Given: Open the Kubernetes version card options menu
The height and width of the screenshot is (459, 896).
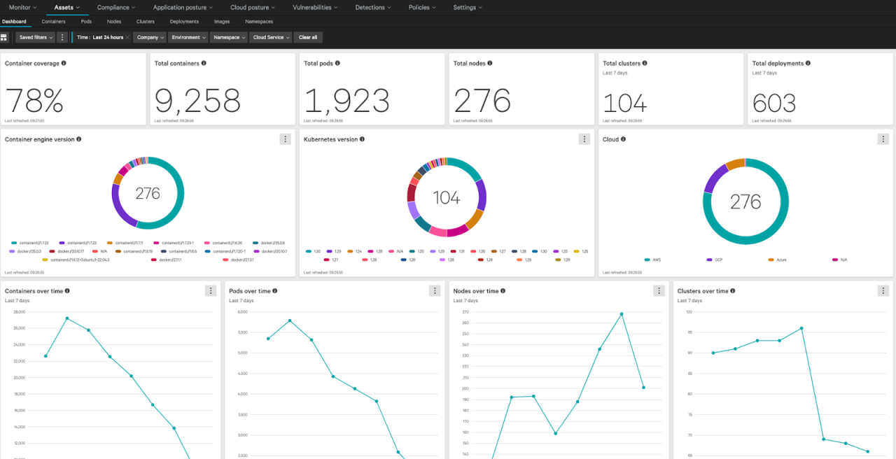Looking at the screenshot, I should (x=584, y=139).
